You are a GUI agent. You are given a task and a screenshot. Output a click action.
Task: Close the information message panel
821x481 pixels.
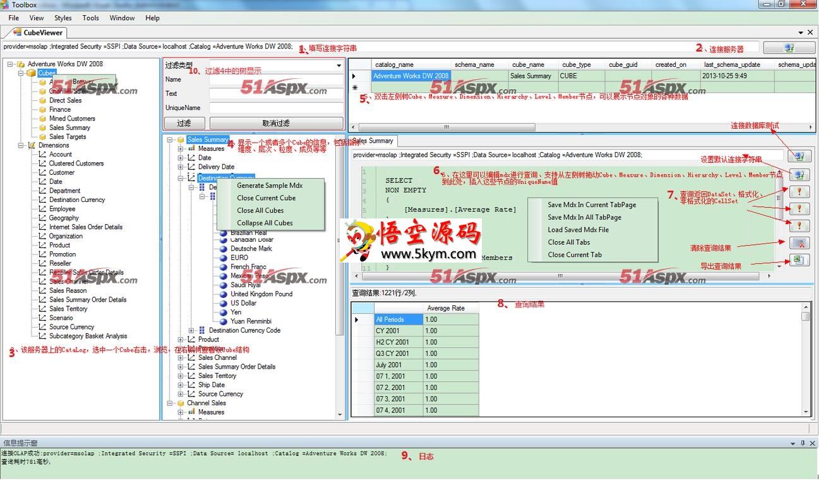tap(812, 443)
